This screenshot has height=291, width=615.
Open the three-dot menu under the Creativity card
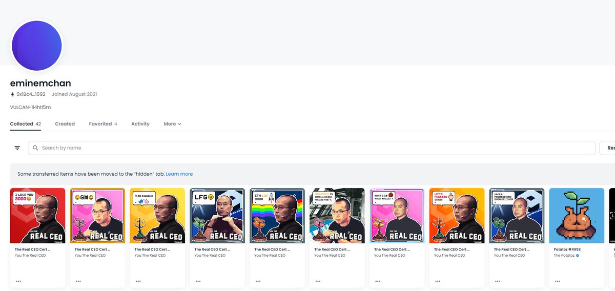pos(318,281)
